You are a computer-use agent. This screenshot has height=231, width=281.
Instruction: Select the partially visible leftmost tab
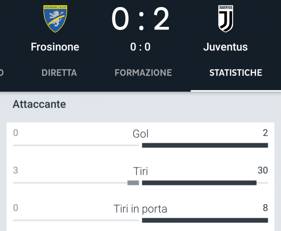click(x=2, y=73)
